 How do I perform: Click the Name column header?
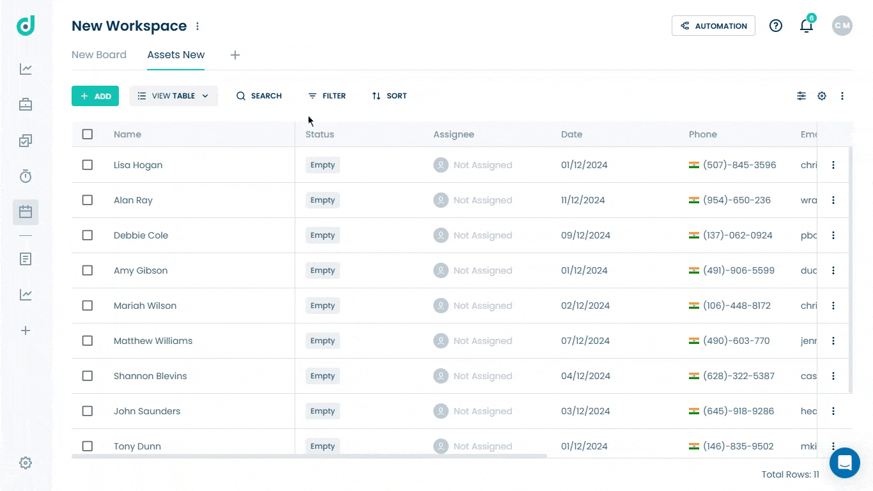click(127, 134)
